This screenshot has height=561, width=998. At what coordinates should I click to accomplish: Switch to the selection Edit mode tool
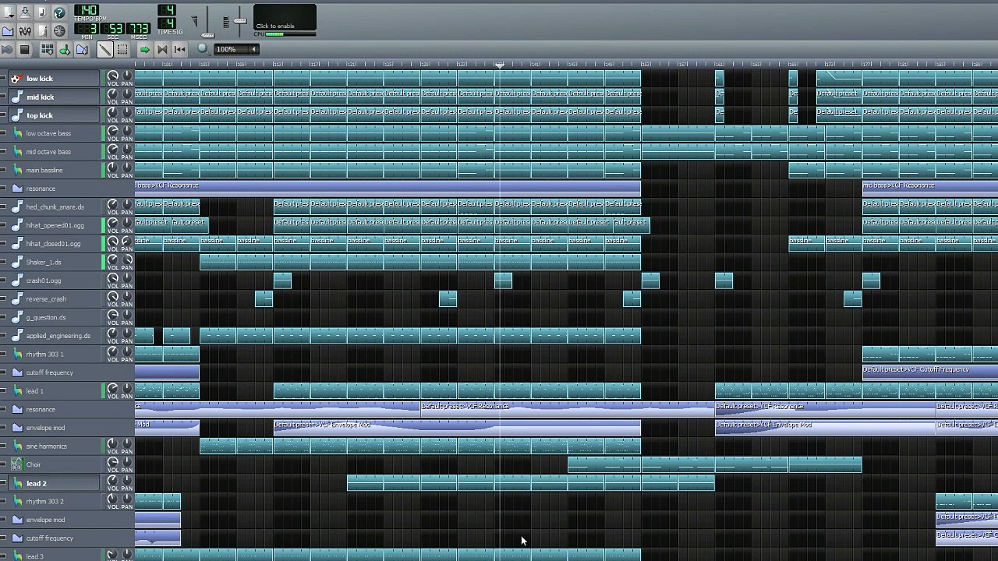tap(122, 50)
